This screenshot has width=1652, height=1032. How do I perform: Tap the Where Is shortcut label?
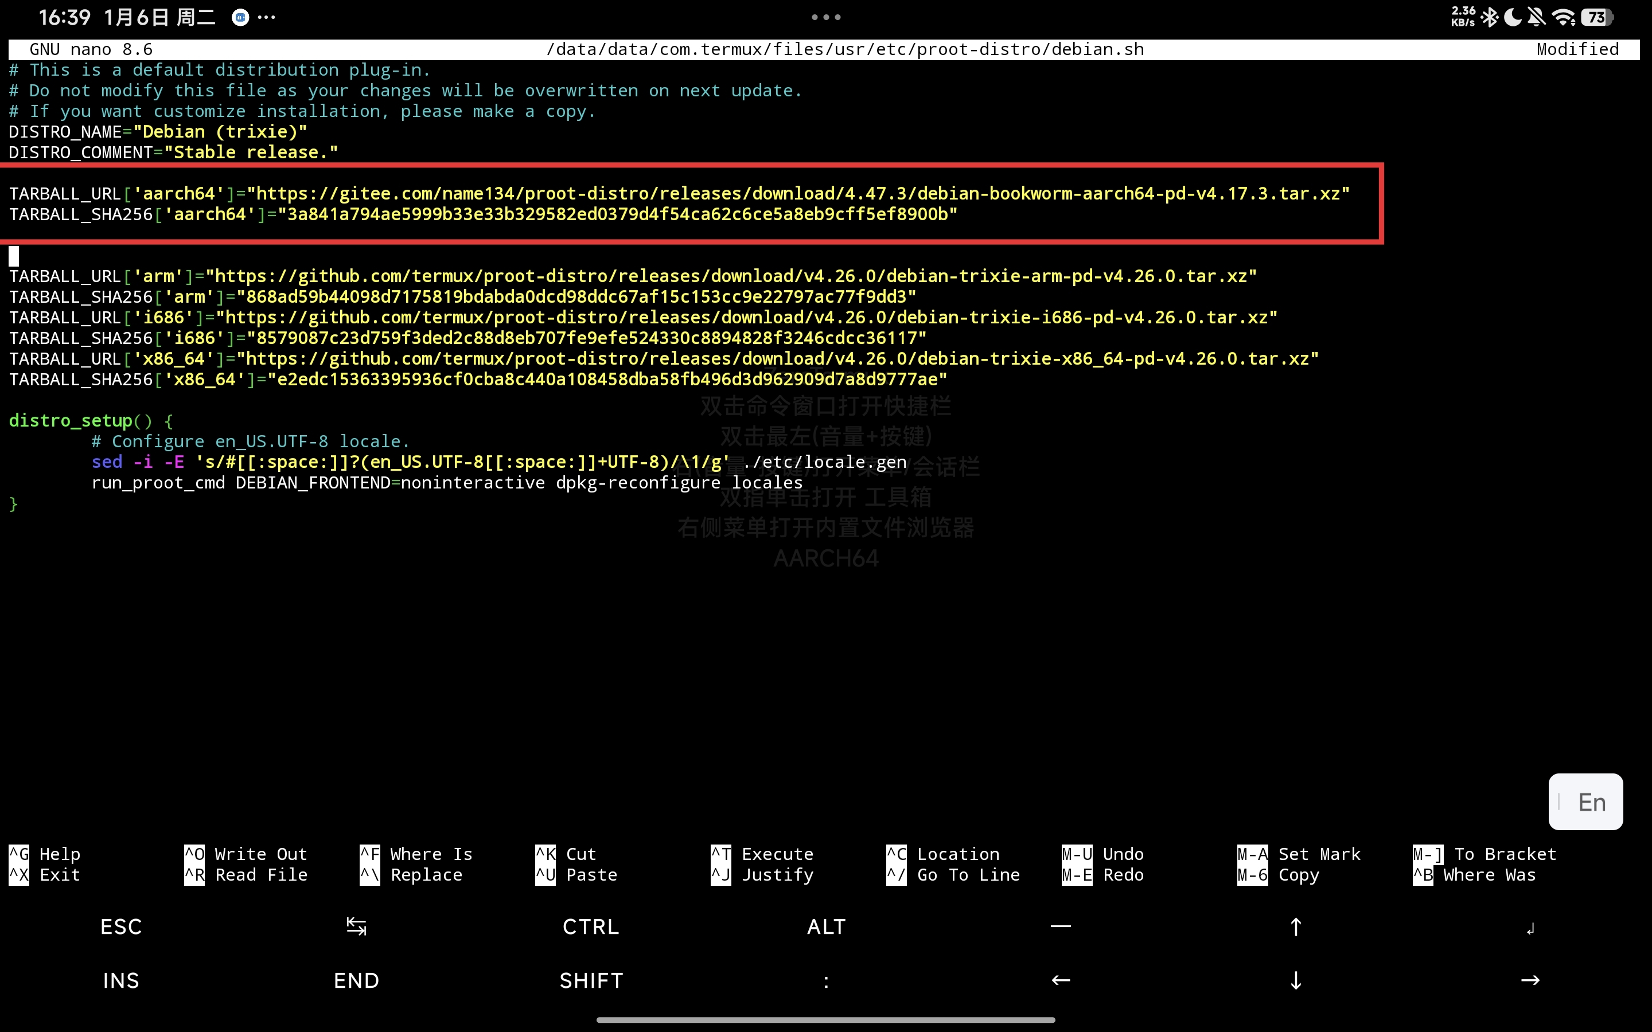(x=431, y=854)
